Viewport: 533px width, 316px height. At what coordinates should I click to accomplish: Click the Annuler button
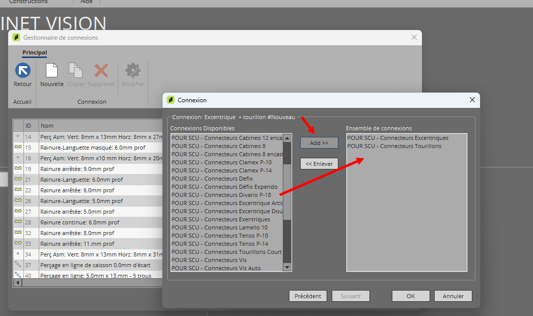453,296
